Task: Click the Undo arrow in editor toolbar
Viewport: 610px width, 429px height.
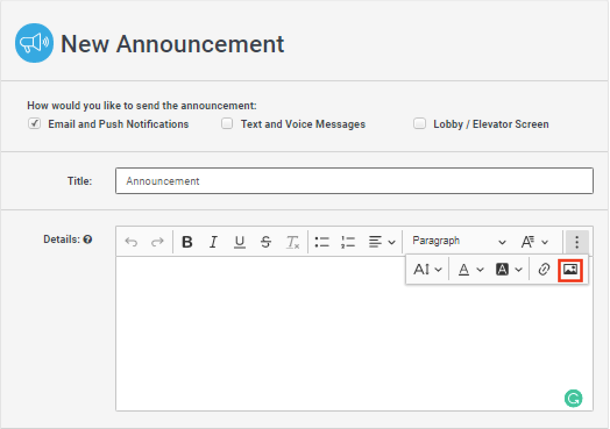Action: click(x=132, y=242)
